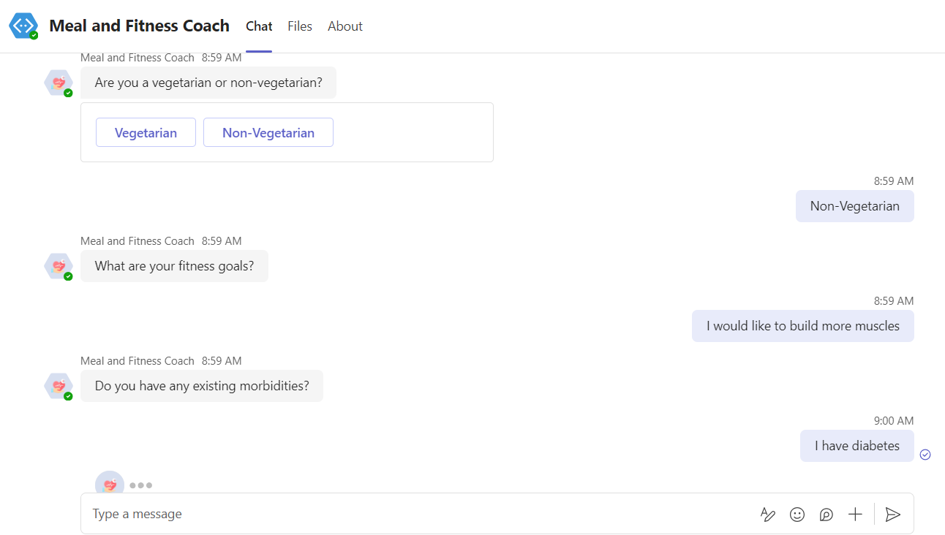945x535 pixels.
Task: Click the Meal and Fitness Coach title
Action: pos(138,26)
